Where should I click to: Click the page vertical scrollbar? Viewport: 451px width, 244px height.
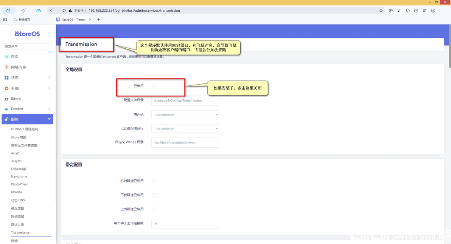[x=449, y=46]
